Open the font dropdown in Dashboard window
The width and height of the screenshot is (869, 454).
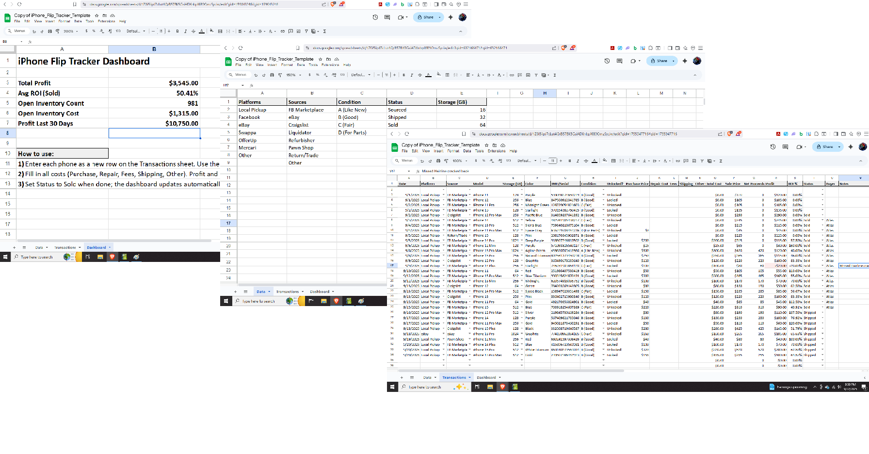pos(136,31)
